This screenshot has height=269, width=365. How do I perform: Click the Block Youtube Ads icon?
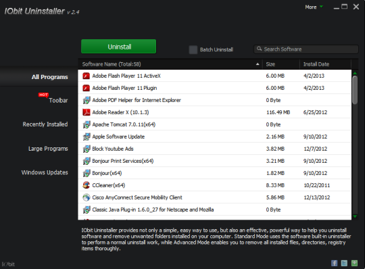coord(87,149)
